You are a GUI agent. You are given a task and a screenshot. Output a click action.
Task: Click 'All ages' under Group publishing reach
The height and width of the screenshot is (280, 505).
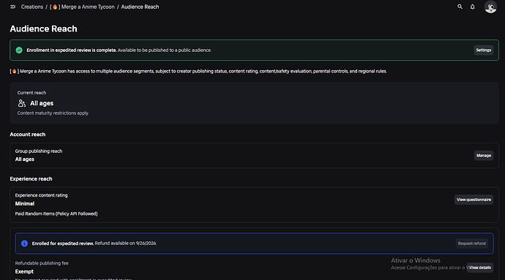pos(24,159)
